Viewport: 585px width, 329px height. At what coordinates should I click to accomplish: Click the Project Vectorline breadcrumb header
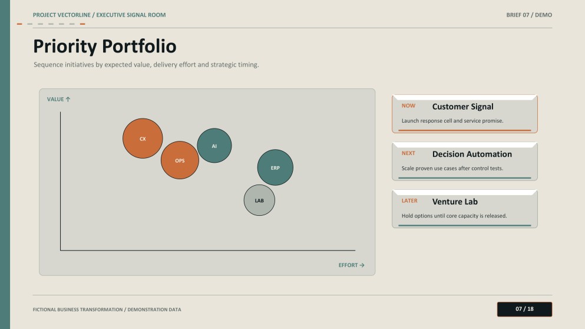(x=99, y=15)
